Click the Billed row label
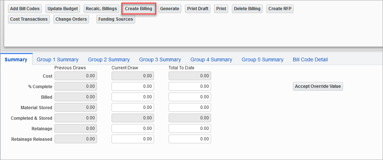This screenshot has width=383, height=160. coord(47,97)
